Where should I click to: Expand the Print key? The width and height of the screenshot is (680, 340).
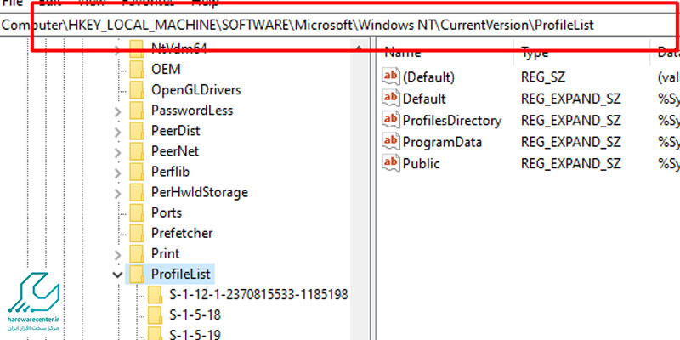click(117, 253)
